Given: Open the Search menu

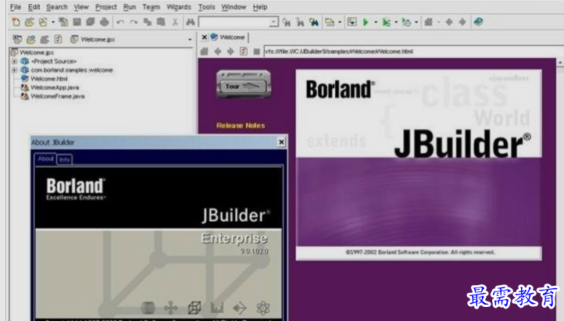Looking at the screenshot, I should pyautogui.click(x=57, y=7).
